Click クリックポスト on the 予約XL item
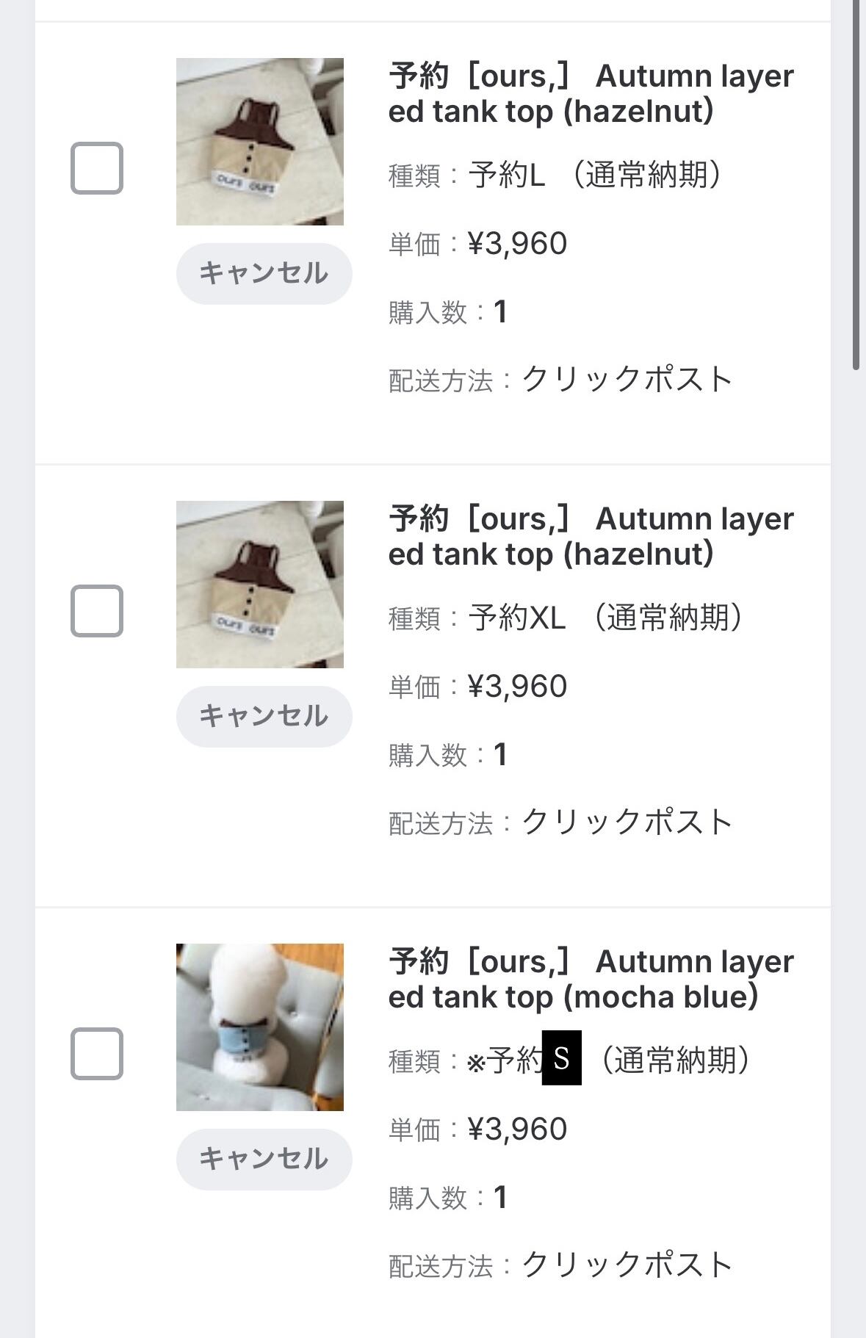The width and height of the screenshot is (866, 1338). tap(627, 822)
